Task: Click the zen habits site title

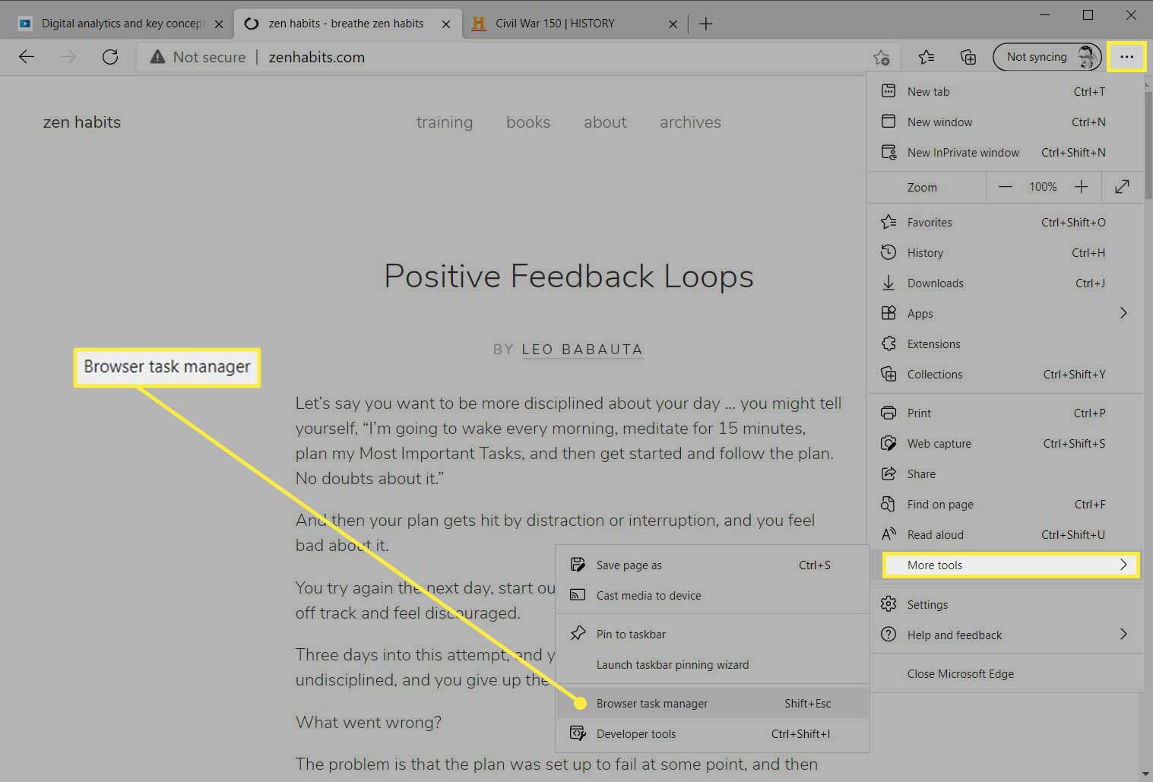Action: point(82,122)
